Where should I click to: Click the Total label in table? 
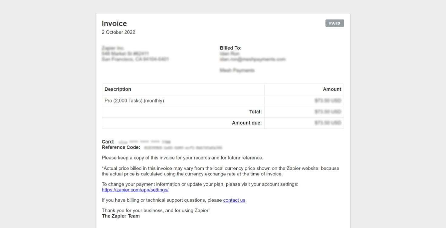(x=255, y=112)
